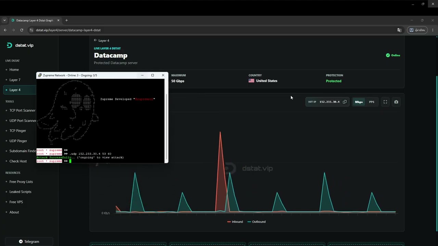Go to Home in sidebar
This screenshot has height=246, width=438.
coord(14,70)
